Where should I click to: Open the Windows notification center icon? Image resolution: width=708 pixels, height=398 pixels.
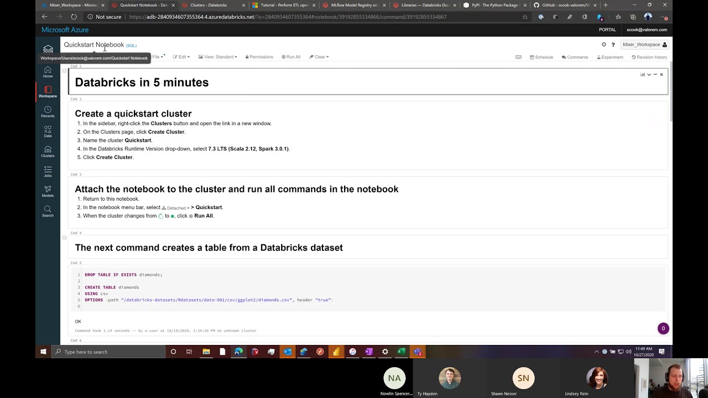pyautogui.click(x=661, y=352)
